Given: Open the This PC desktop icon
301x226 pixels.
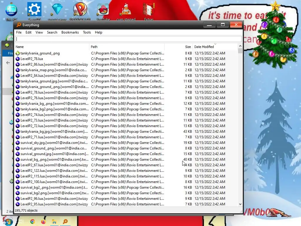Looking at the screenshot, I should click(11, 11).
